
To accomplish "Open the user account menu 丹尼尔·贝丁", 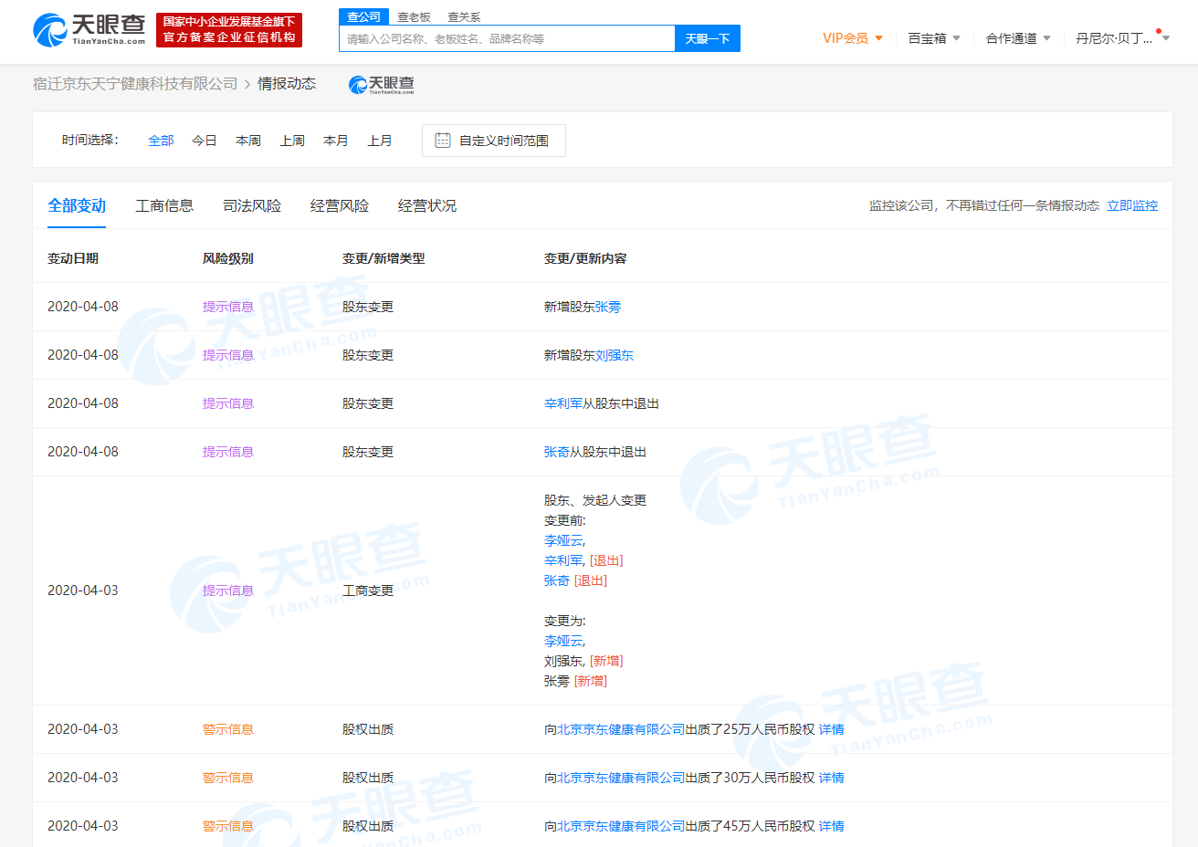I will [x=1122, y=38].
